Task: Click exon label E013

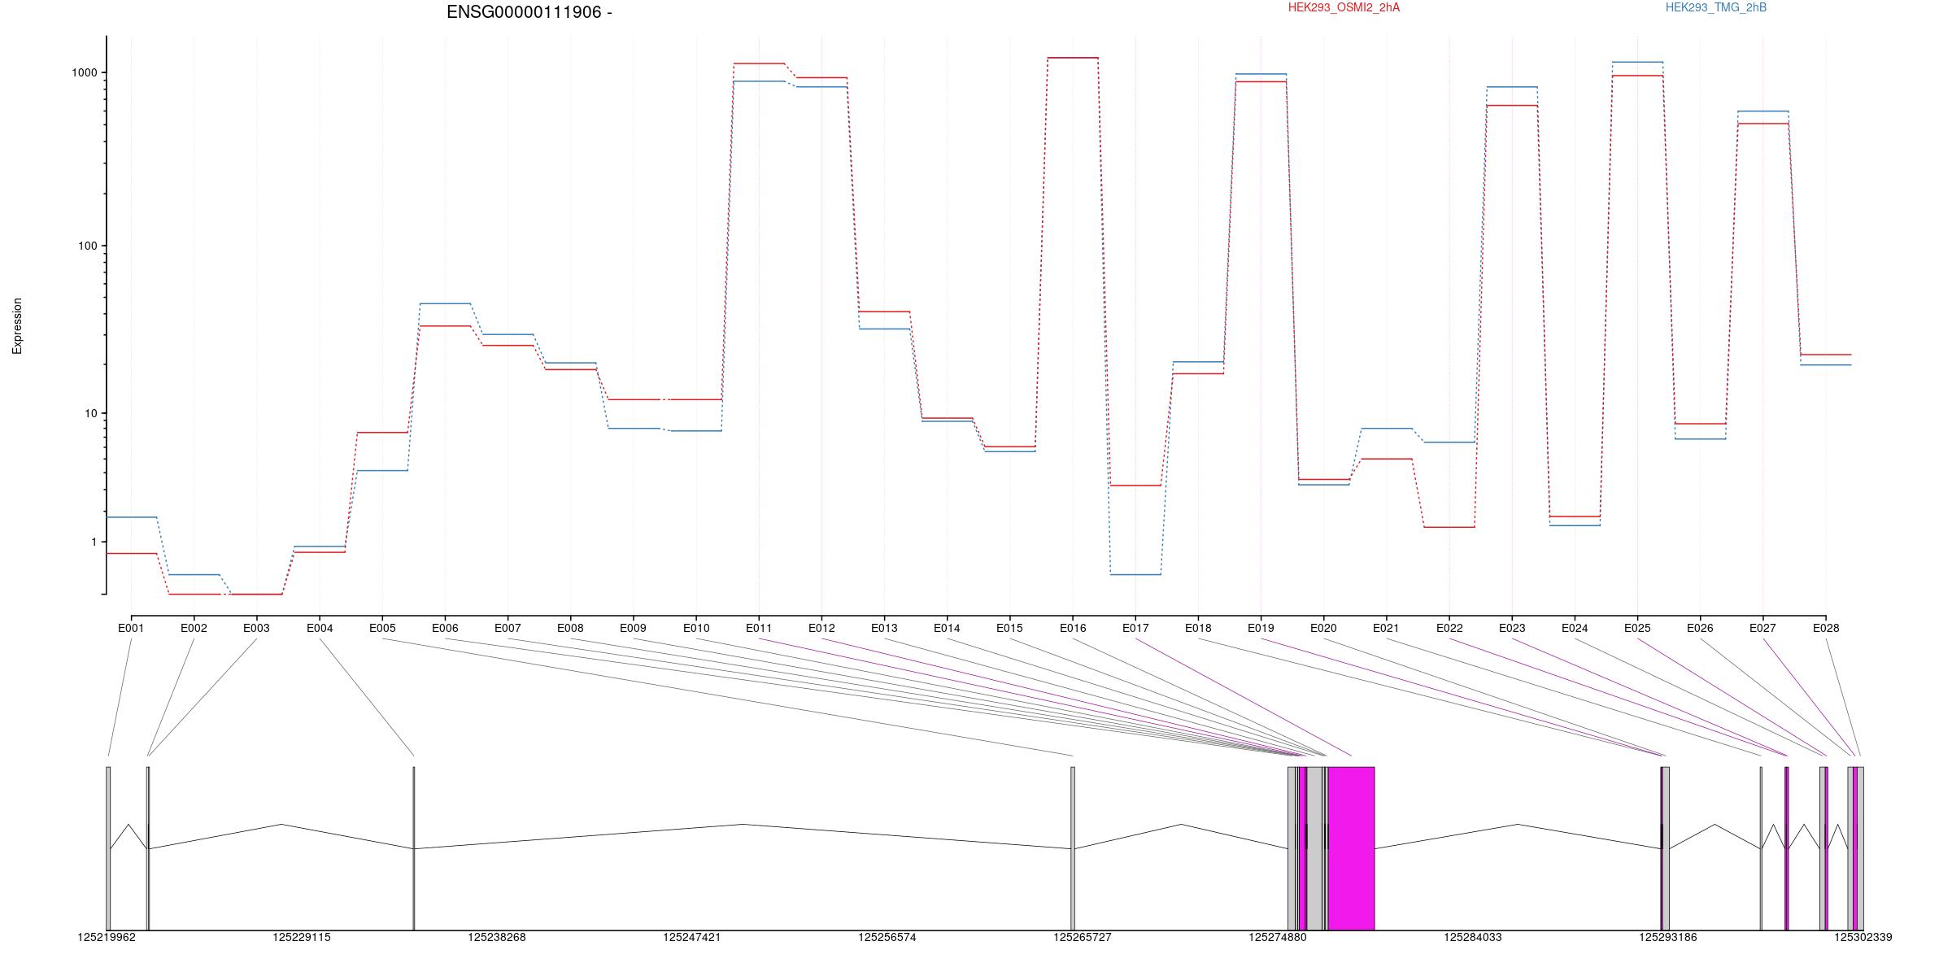Action: [884, 628]
